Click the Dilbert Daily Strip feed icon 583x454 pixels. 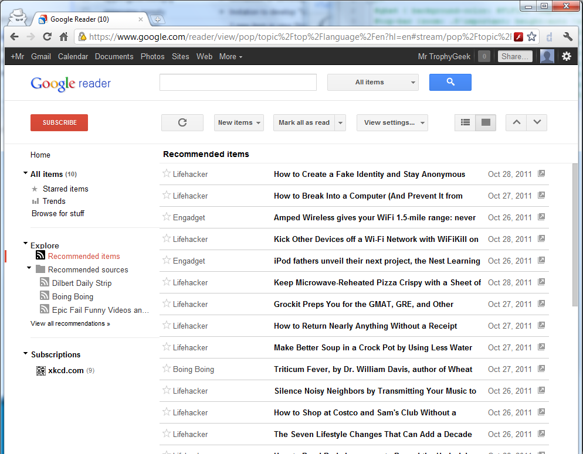tap(44, 282)
